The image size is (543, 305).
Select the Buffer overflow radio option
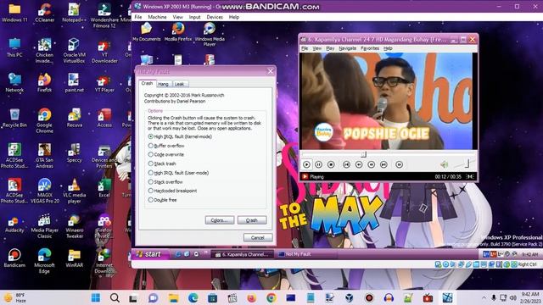[166, 146]
